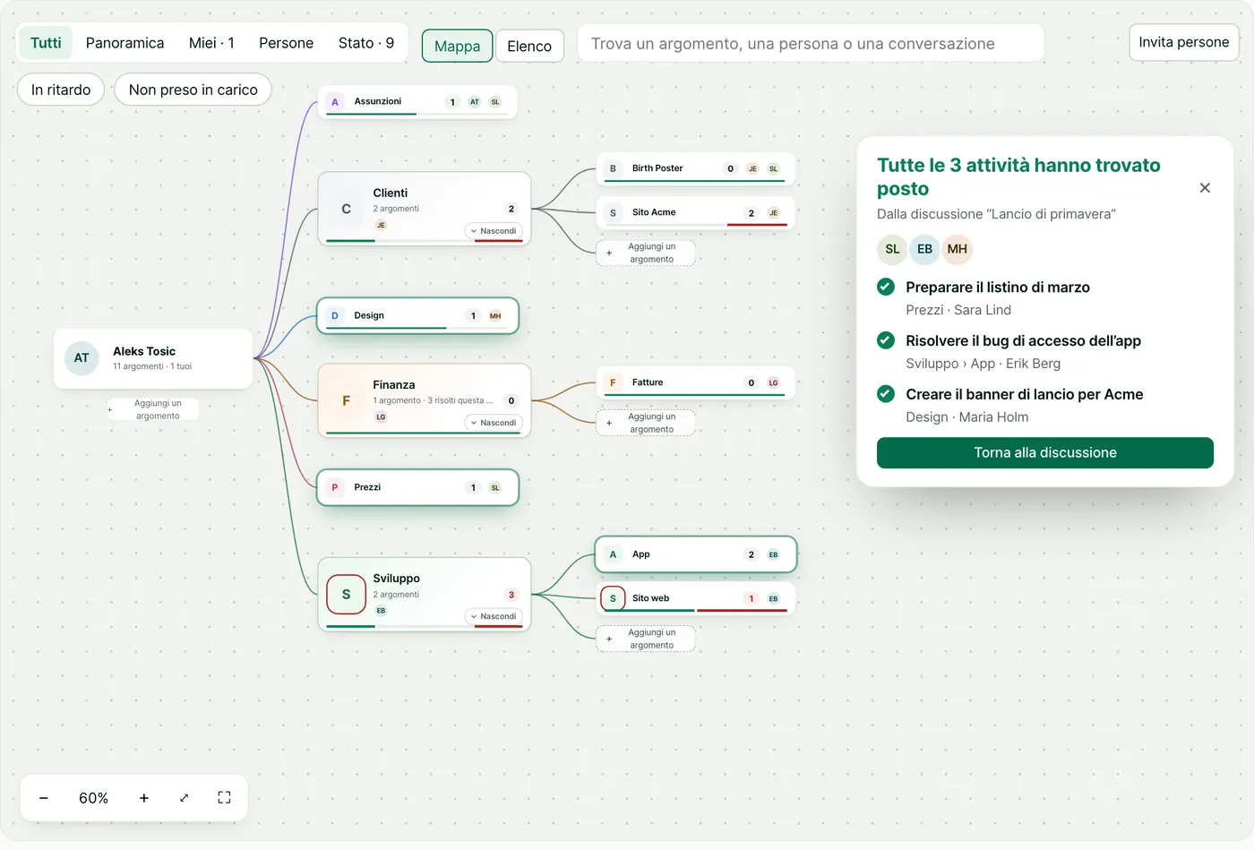Screen dimensions: 1254x850
Task: Click the SL avatar on the Prezzi node
Action: point(495,488)
